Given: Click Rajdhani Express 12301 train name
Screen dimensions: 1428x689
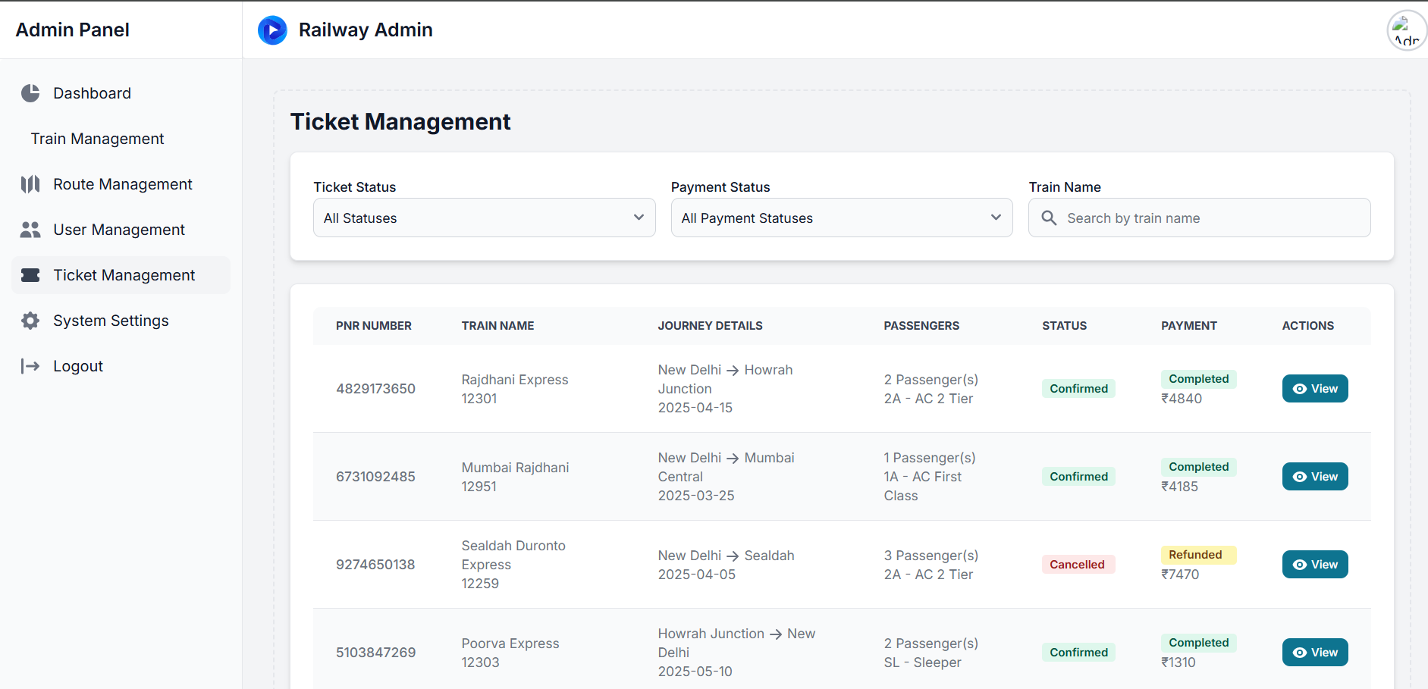Looking at the screenshot, I should [x=515, y=389].
